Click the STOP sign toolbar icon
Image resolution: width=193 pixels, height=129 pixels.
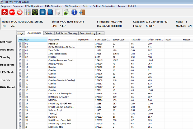click(x=12, y=12)
